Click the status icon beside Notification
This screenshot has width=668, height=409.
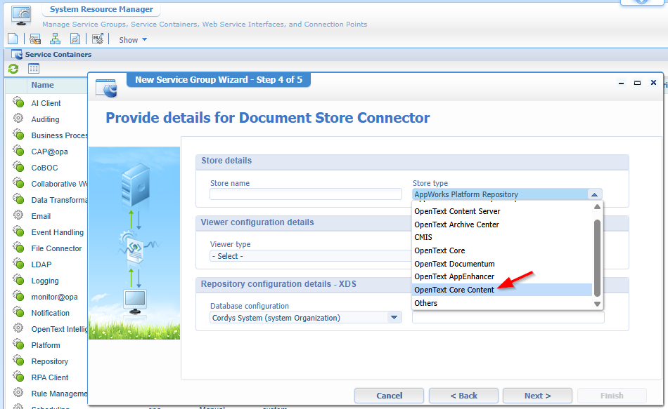point(18,312)
